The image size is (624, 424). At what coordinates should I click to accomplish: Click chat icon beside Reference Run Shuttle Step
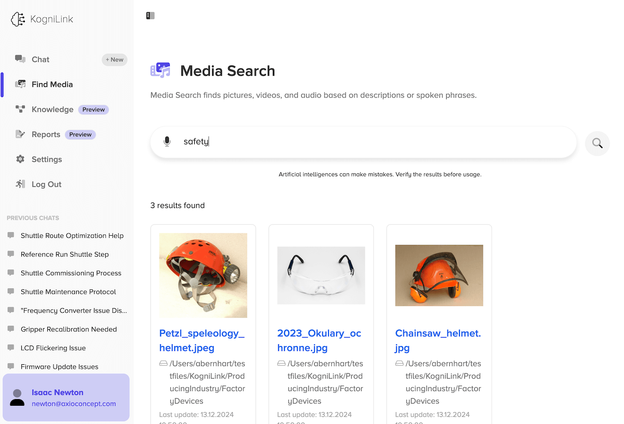coord(11,254)
